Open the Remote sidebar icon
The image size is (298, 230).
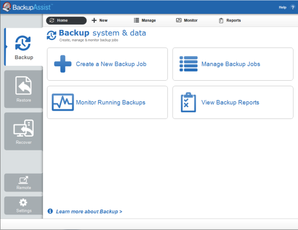24,180
